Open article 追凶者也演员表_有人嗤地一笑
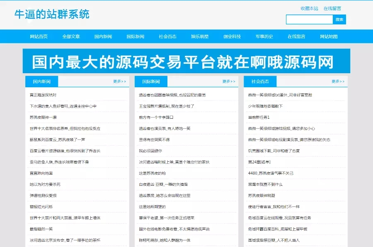The width and height of the screenshot is (373, 247). 165,129
